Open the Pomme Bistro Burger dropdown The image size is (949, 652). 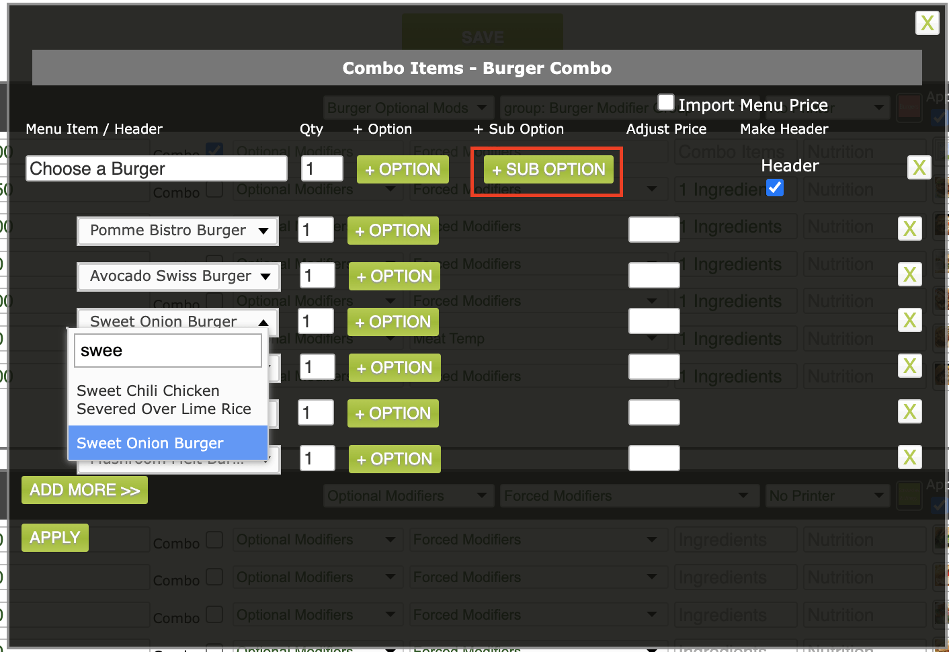[x=177, y=231]
